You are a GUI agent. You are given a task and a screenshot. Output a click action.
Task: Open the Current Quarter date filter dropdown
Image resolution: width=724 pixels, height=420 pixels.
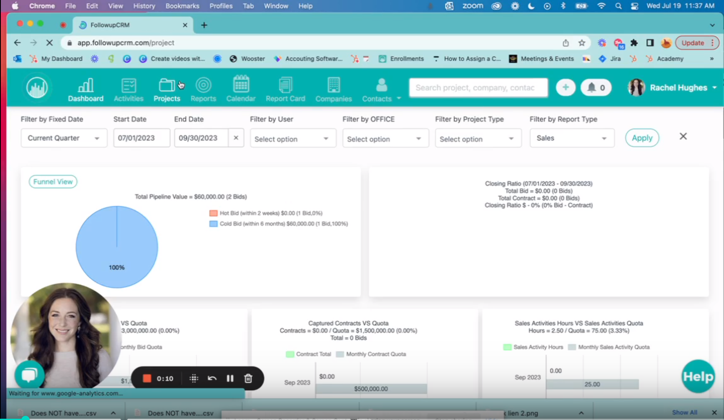(64, 138)
